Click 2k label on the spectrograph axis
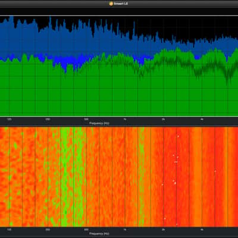This screenshot has width=238, height=238. pyautogui.click(x=163, y=230)
